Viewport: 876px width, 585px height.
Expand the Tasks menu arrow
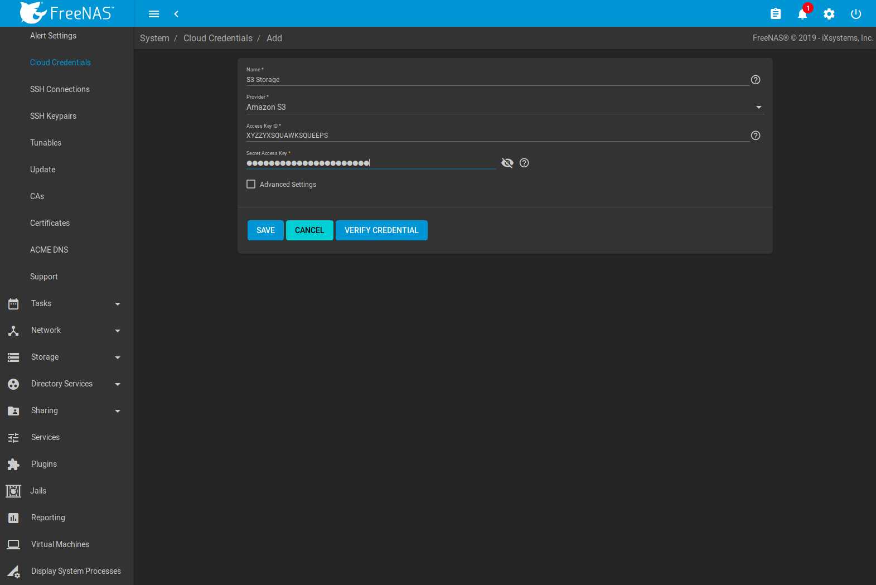(x=118, y=304)
